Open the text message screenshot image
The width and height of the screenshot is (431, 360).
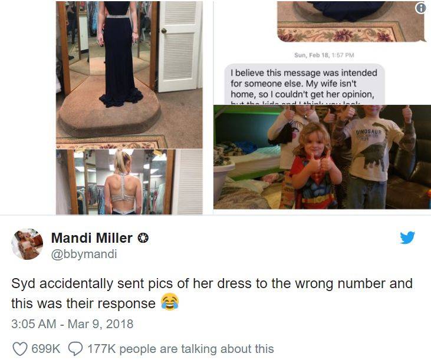click(x=322, y=52)
